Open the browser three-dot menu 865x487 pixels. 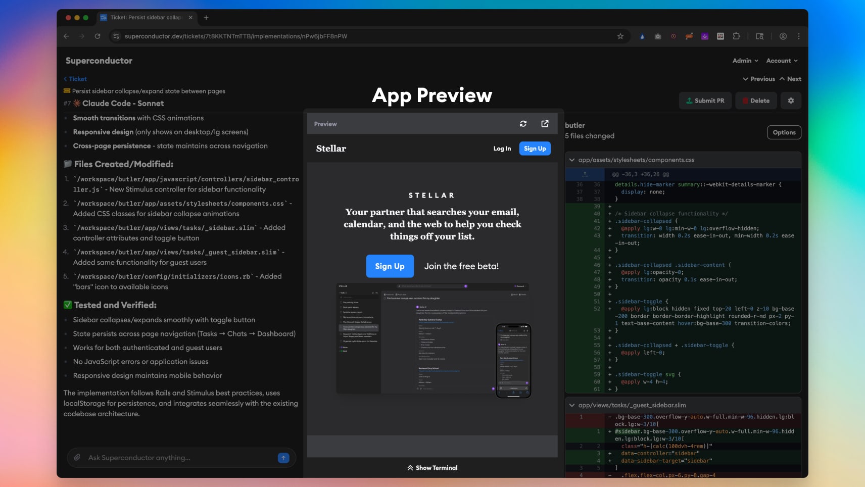pos(799,36)
